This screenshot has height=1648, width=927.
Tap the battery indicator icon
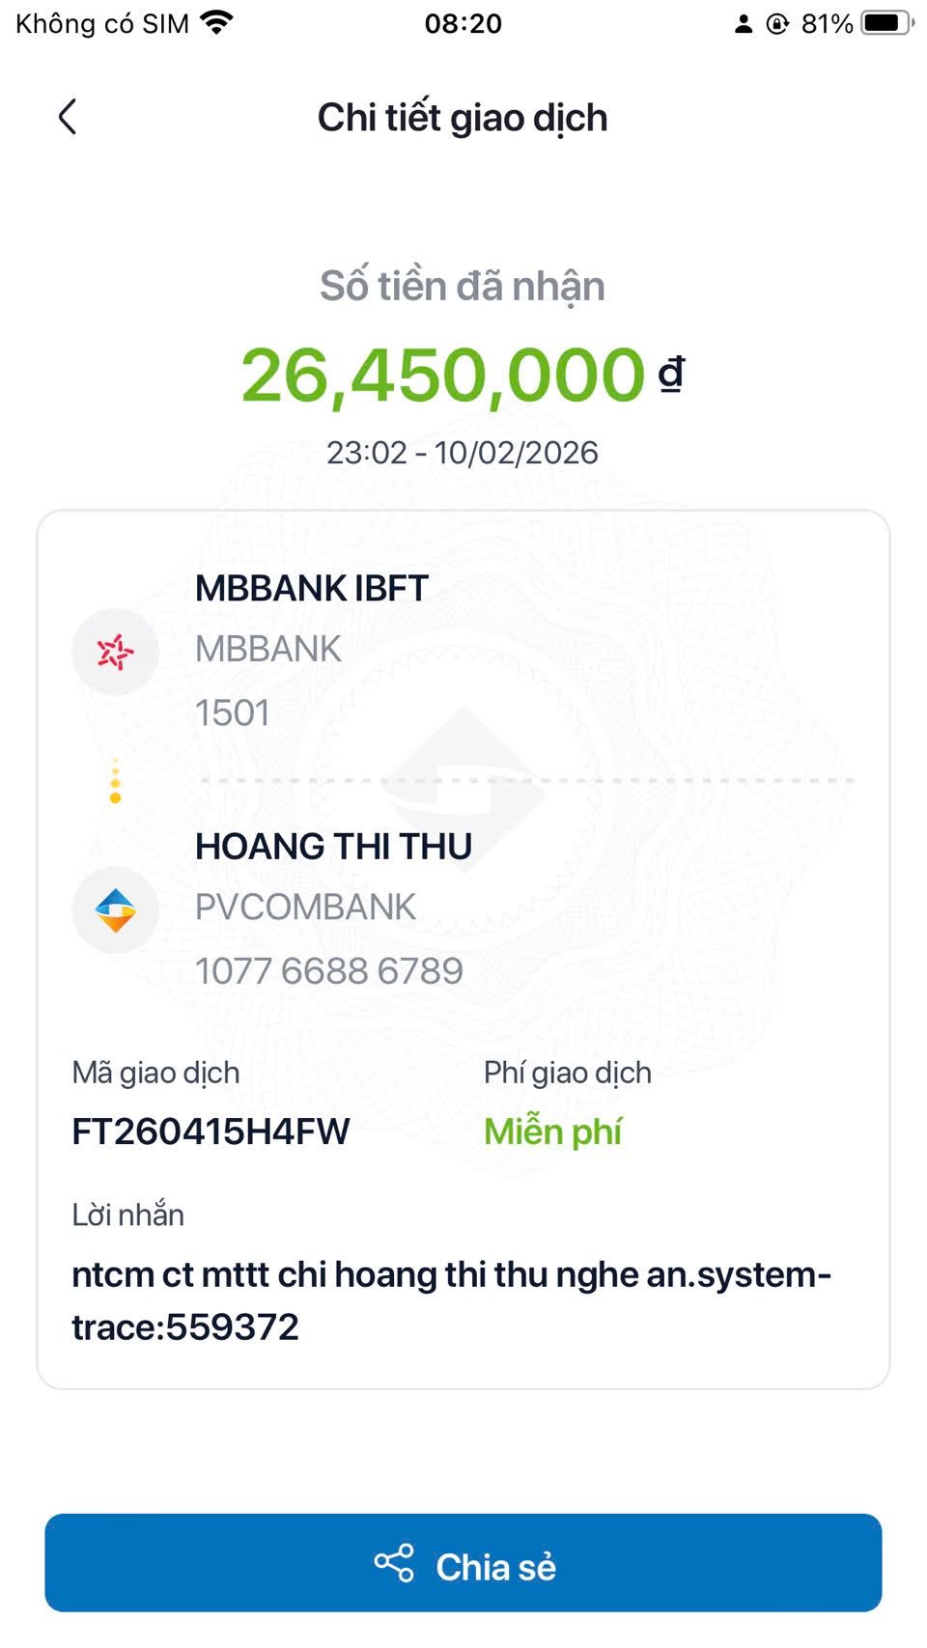(x=886, y=23)
